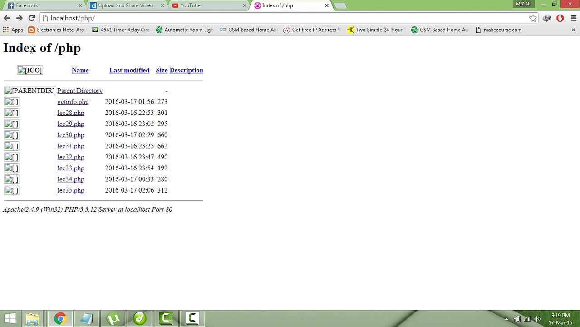
Task: Open Two Simple 24-Hour bookmark
Action: pos(376,30)
